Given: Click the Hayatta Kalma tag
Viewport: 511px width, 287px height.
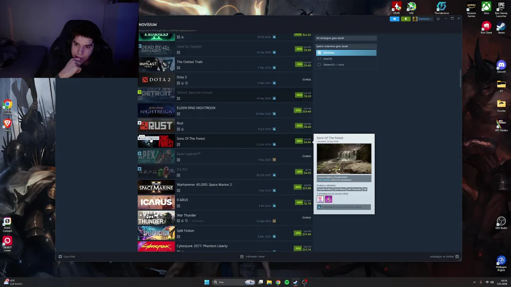Looking at the screenshot, I should [325, 189].
